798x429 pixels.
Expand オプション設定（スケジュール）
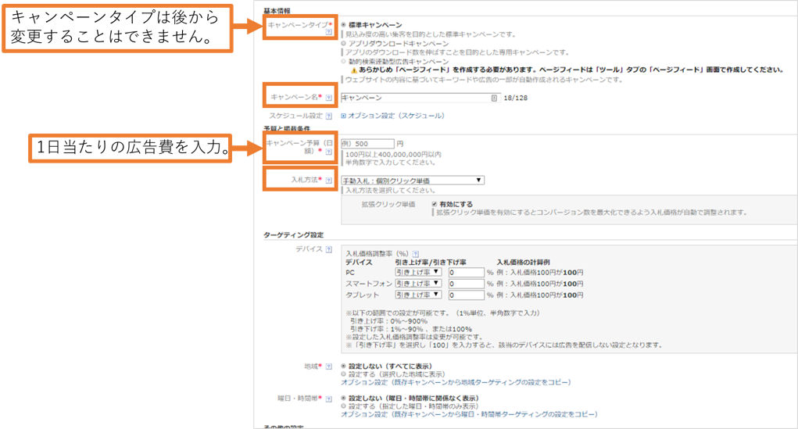pos(396,116)
